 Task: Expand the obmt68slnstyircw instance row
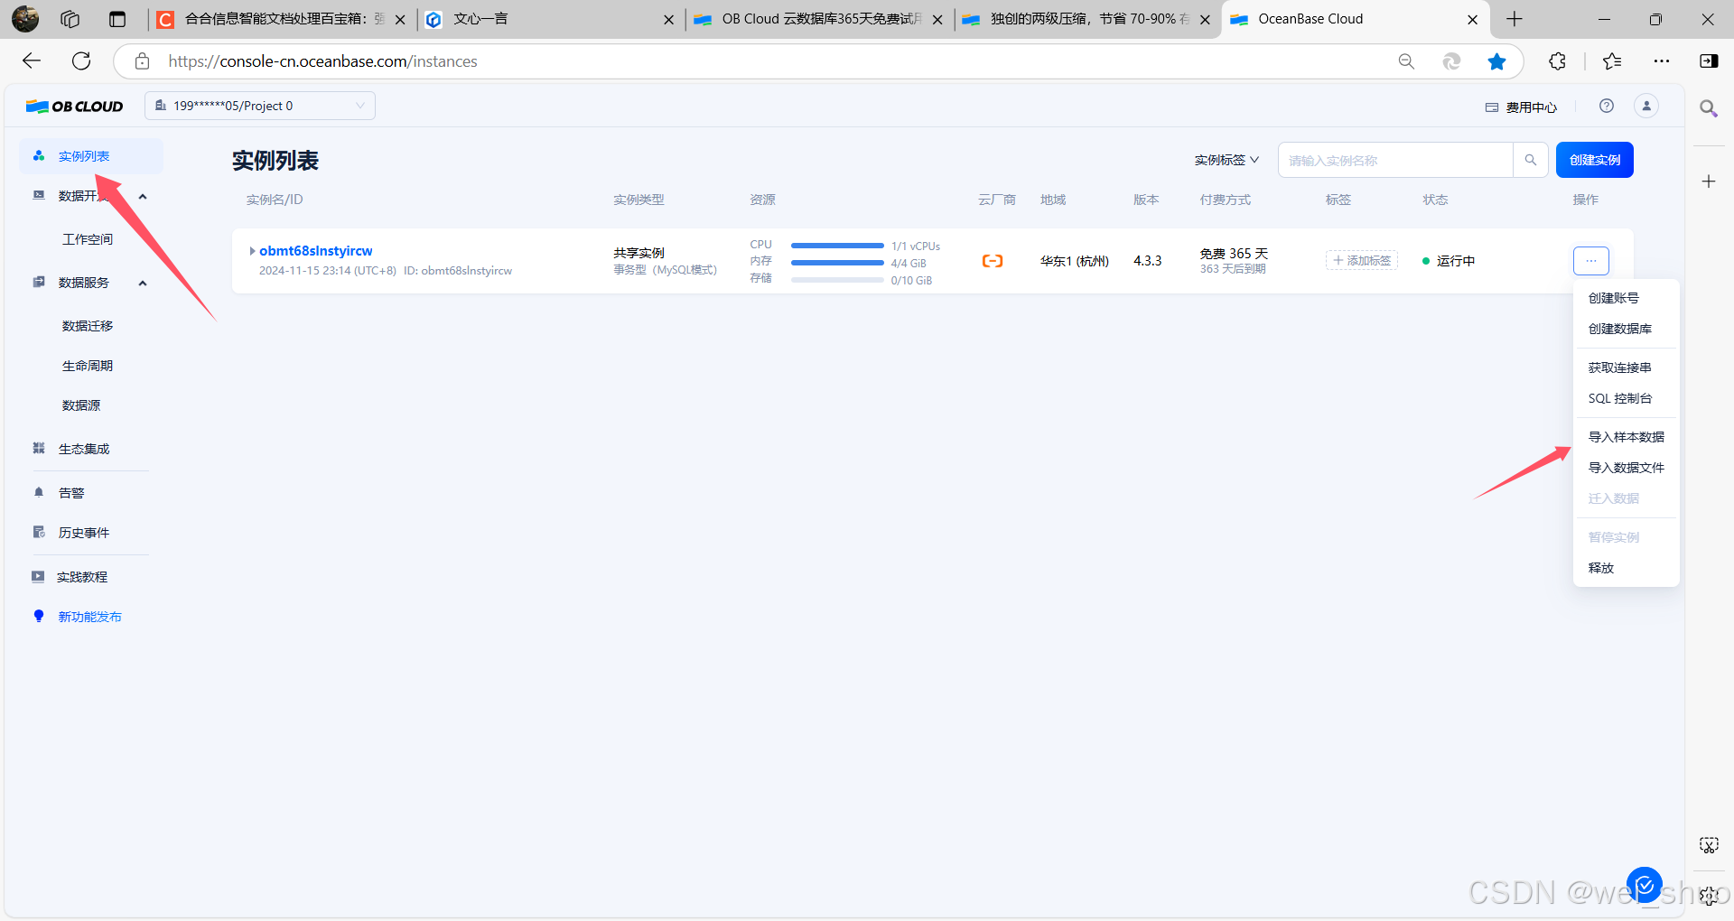tap(252, 251)
